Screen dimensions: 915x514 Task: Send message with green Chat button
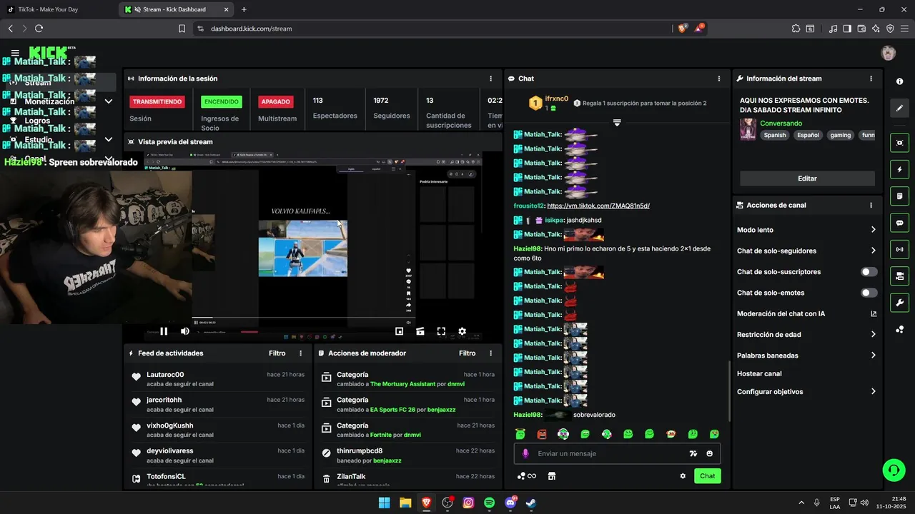[x=707, y=476]
